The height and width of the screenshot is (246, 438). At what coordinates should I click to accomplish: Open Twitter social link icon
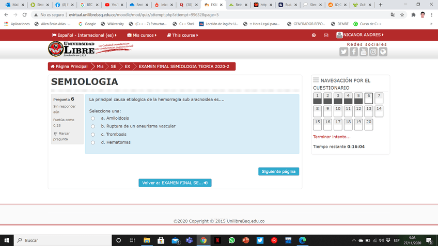tap(344, 52)
